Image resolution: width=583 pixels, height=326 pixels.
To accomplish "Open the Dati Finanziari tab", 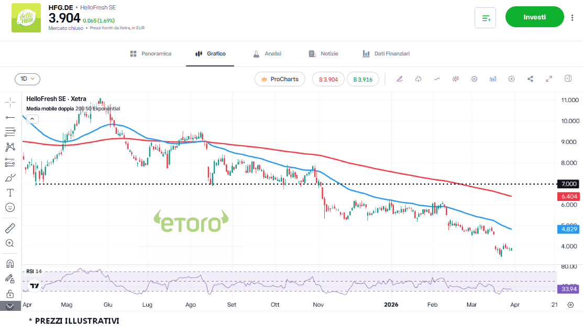I will point(386,54).
